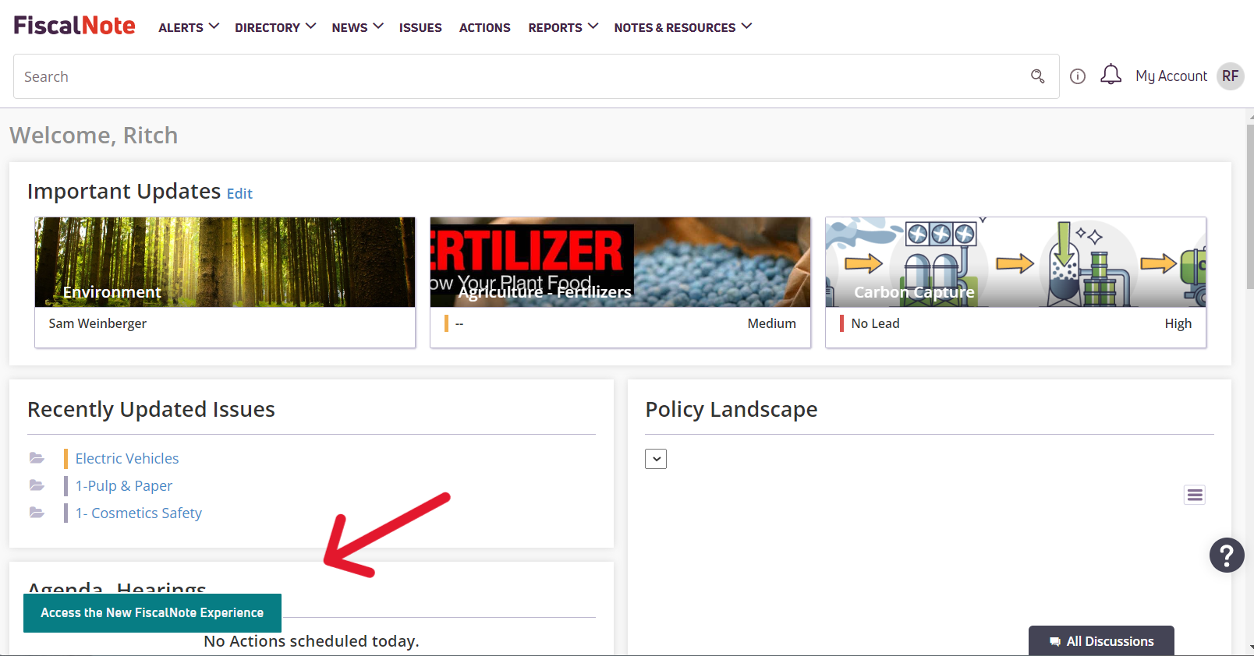Click the No Lead label
This screenshot has height=656, width=1254.
[875, 323]
